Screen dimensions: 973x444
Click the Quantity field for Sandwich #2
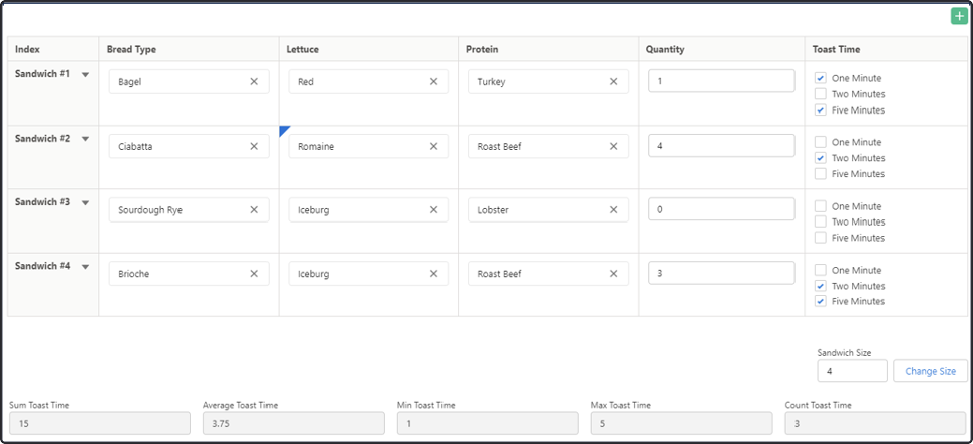pyautogui.click(x=722, y=146)
